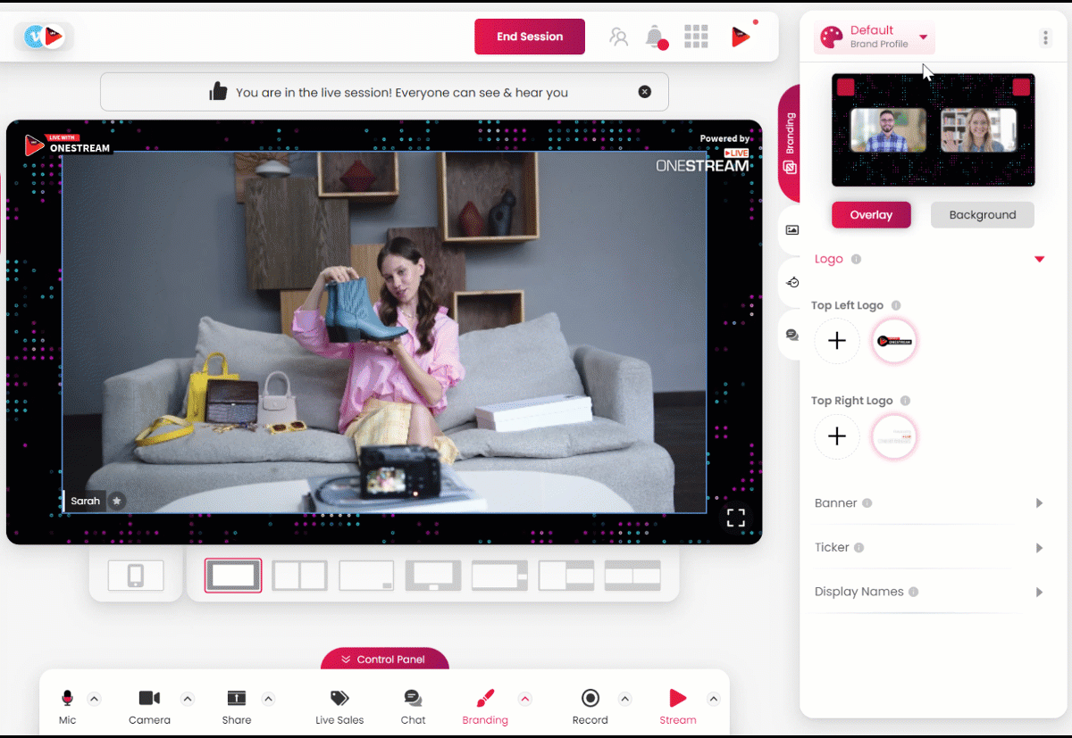
Task: Start recording with the Record icon
Action: pyautogui.click(x=590, y=699)
